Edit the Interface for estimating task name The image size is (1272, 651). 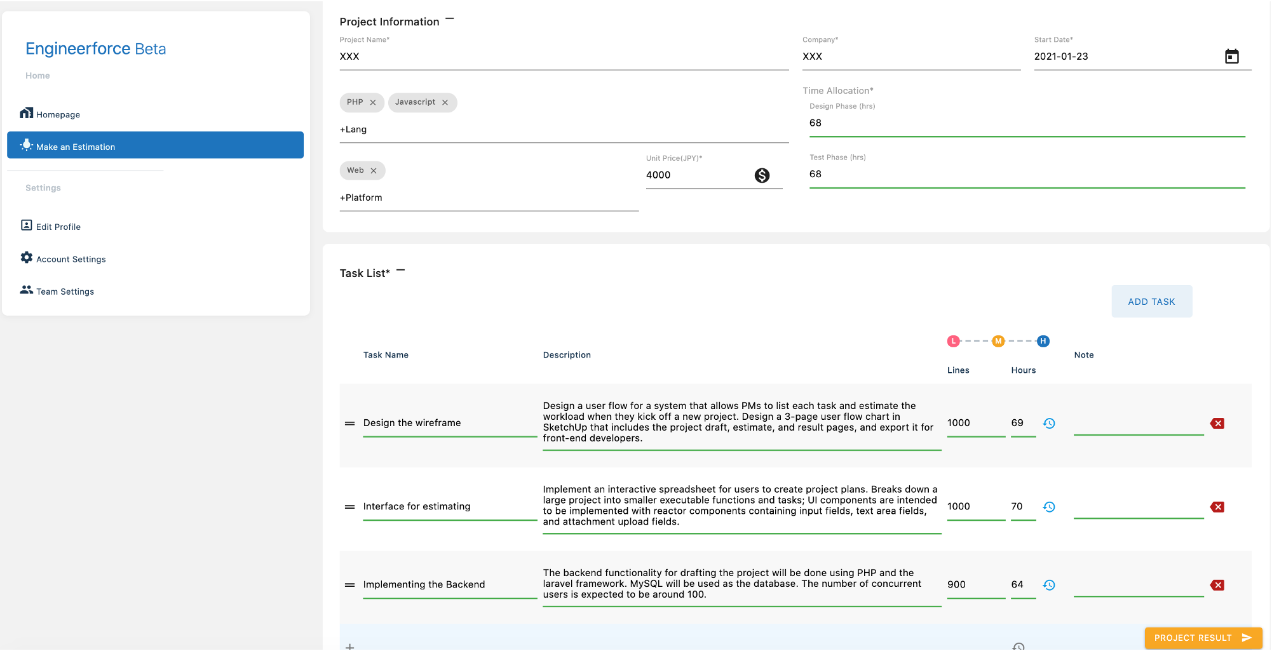[450, 506]
